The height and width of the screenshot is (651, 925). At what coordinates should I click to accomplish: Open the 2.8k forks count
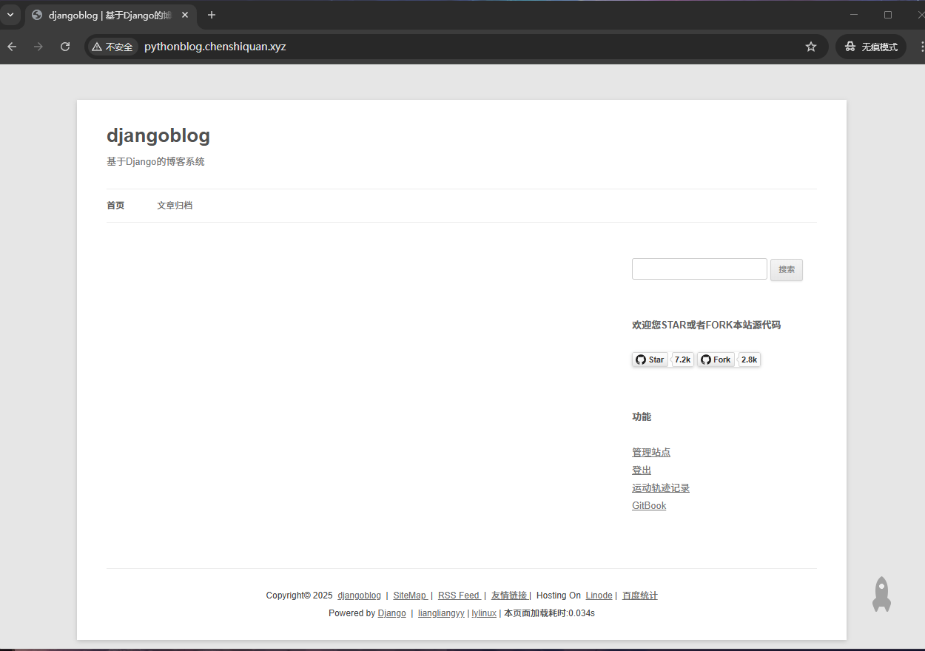tap(749, 360)
